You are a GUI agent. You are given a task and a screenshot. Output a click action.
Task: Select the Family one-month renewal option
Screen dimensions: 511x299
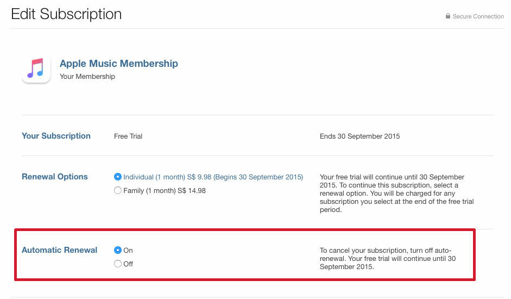pos(118,190)
